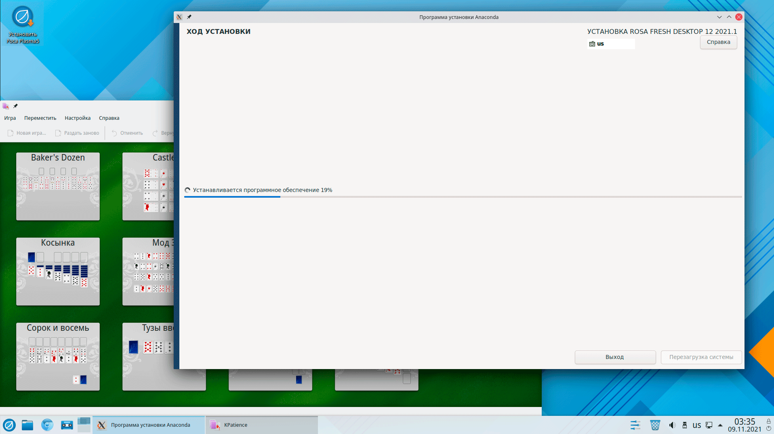
Task: Minimize the Anaconda installer window
Action: (719, 17)
